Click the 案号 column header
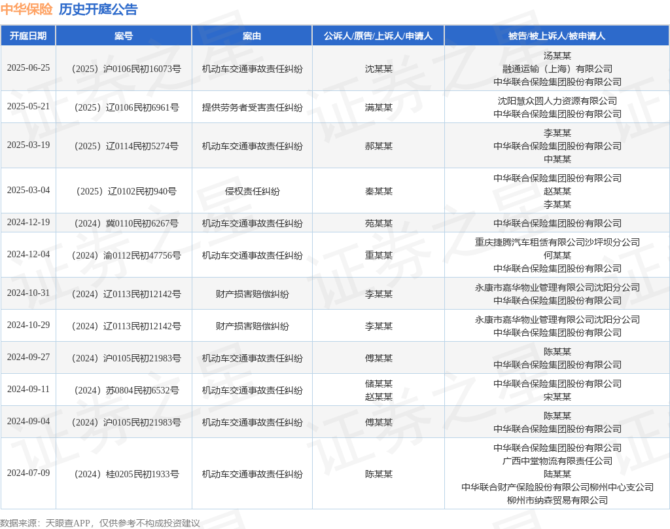This screenshot has height=529, width=670. tap(124, 36)
